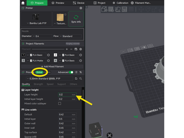Click Outer wall 0.42 width field

[x=67, y=123]
